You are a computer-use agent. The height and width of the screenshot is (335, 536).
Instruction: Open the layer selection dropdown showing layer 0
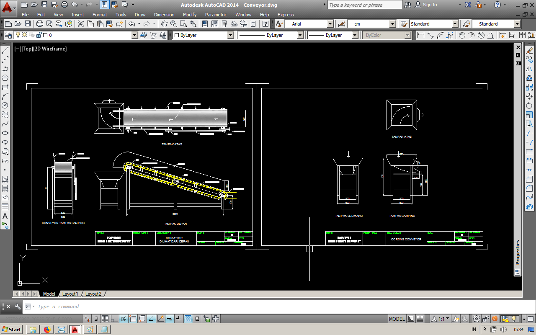tap(134, 35)
